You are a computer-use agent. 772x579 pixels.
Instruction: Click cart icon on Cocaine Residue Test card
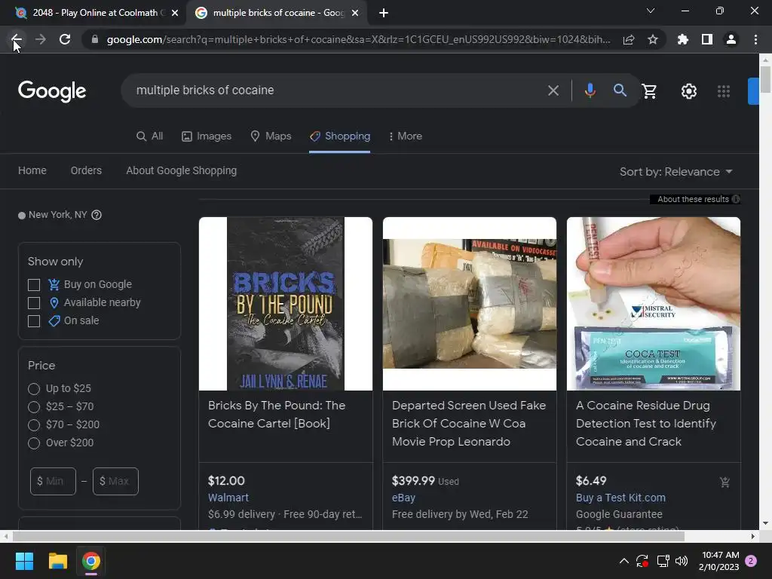click(725, 482)
